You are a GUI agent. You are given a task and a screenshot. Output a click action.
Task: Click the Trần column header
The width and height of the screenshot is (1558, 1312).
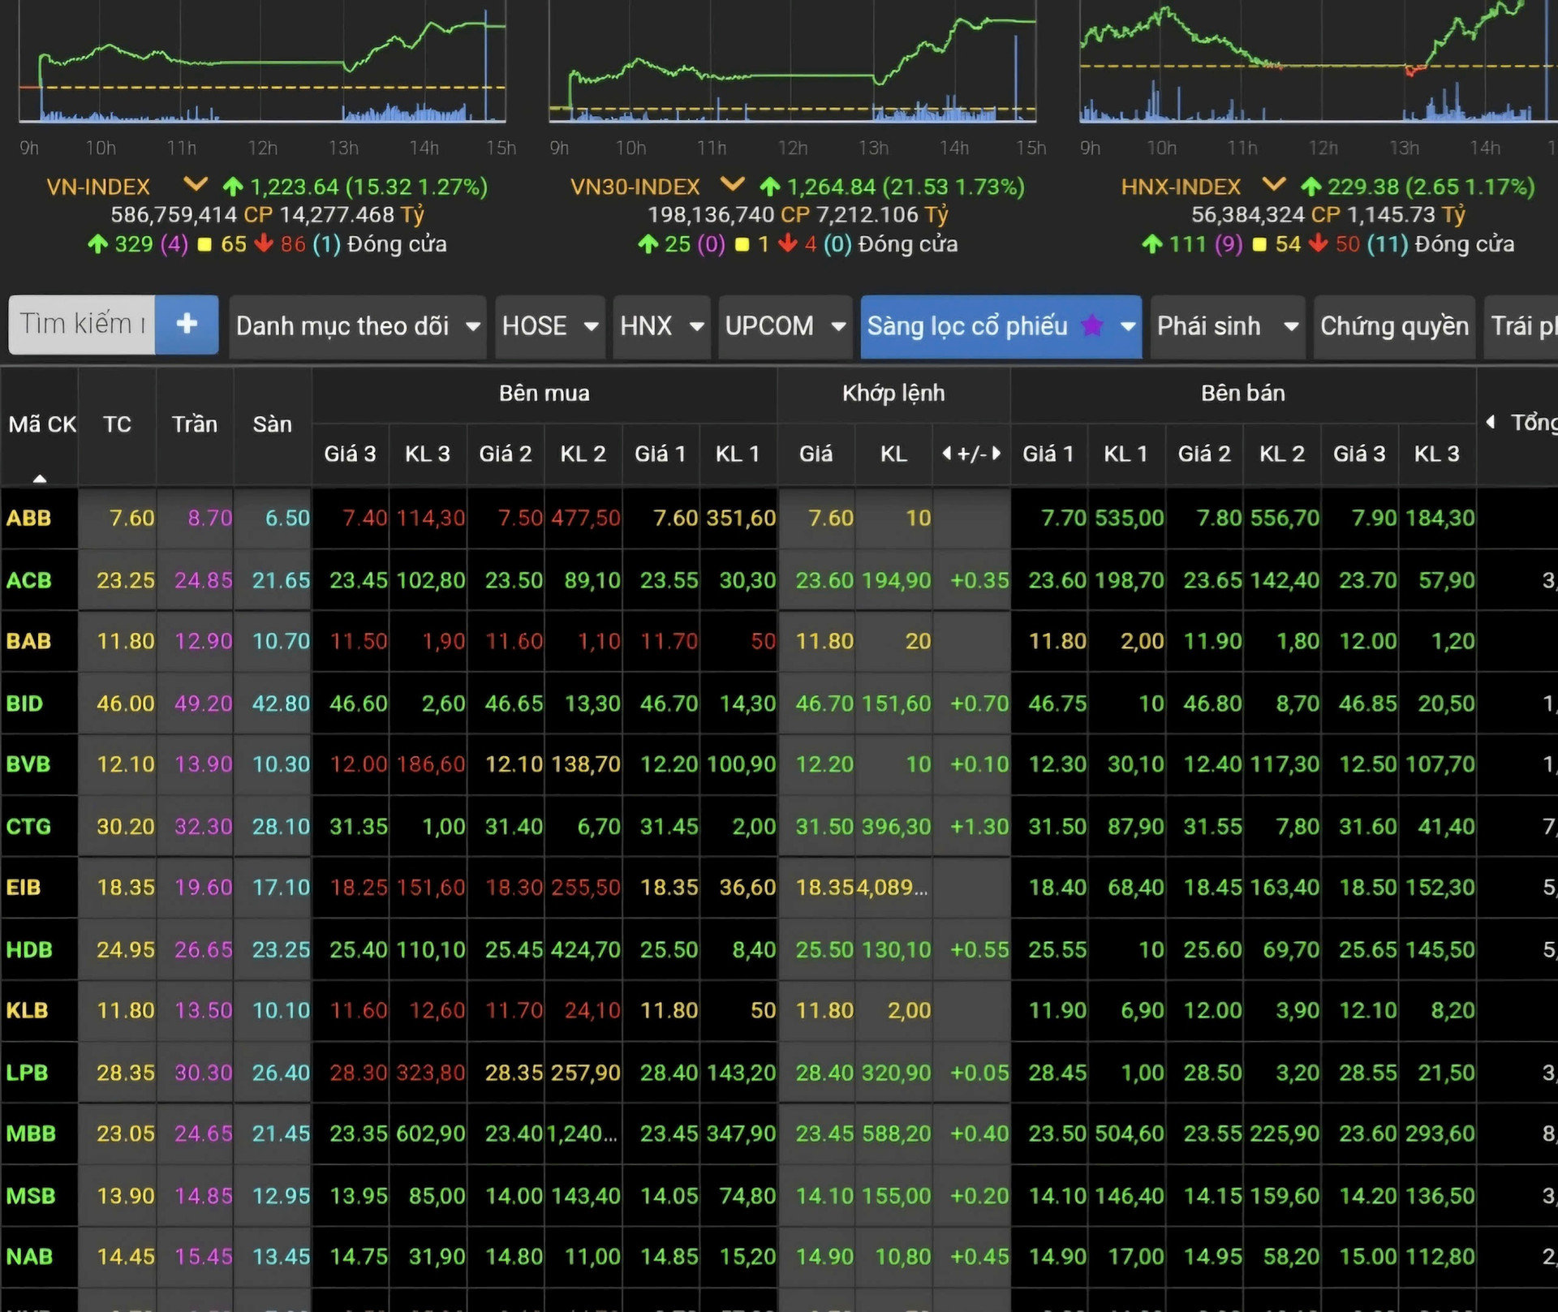pos(195,424)
